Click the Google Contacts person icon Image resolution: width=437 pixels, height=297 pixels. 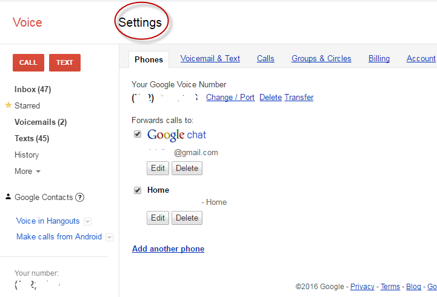tap(8, 197)
